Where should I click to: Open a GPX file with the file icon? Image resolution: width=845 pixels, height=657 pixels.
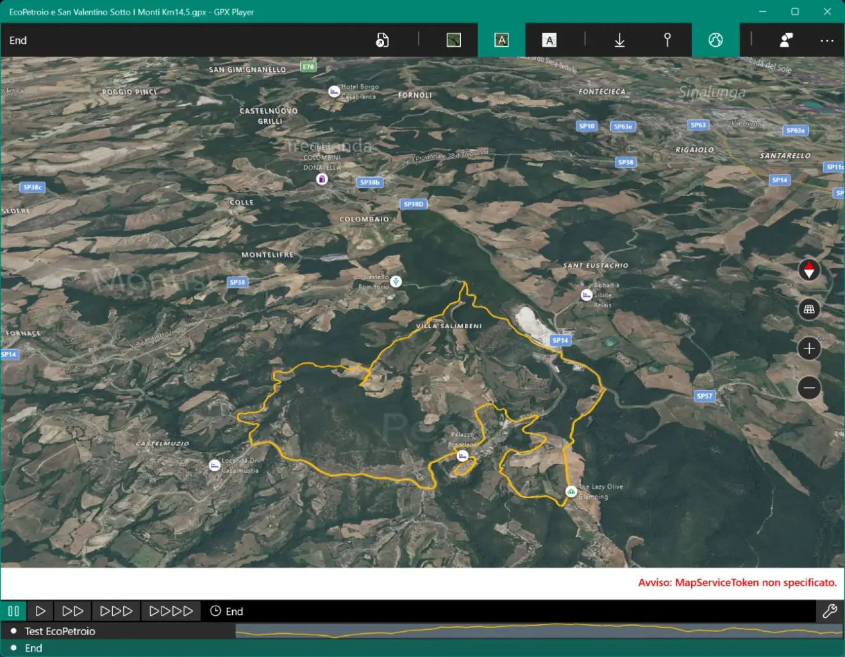382,40
